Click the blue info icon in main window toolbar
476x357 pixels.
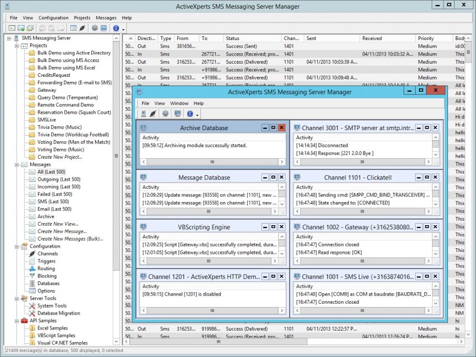116,28
